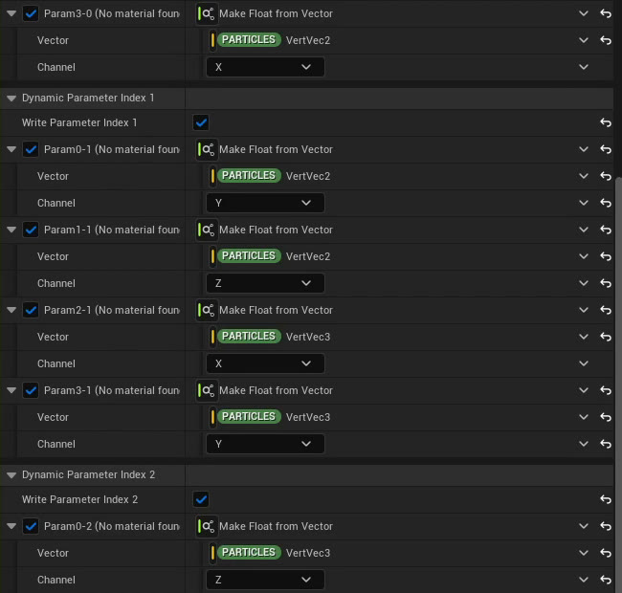Click dynamic input icon for Param3-0

[x=206, y=14]
